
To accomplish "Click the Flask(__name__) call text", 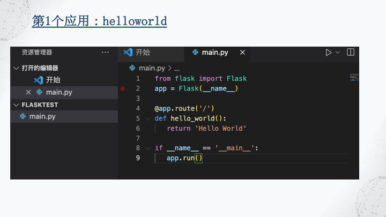I will [x=208, y=88].
